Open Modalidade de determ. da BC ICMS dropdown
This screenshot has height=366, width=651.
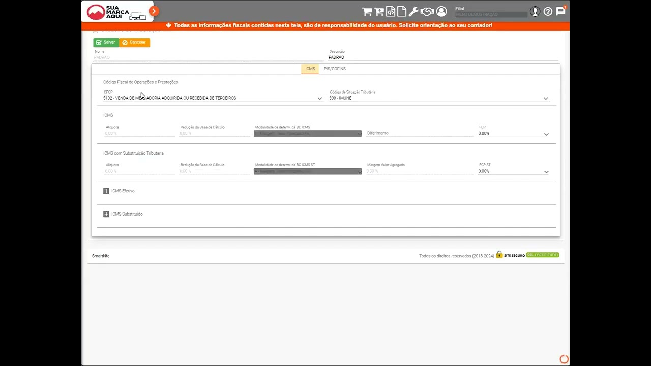coord(308,134)
